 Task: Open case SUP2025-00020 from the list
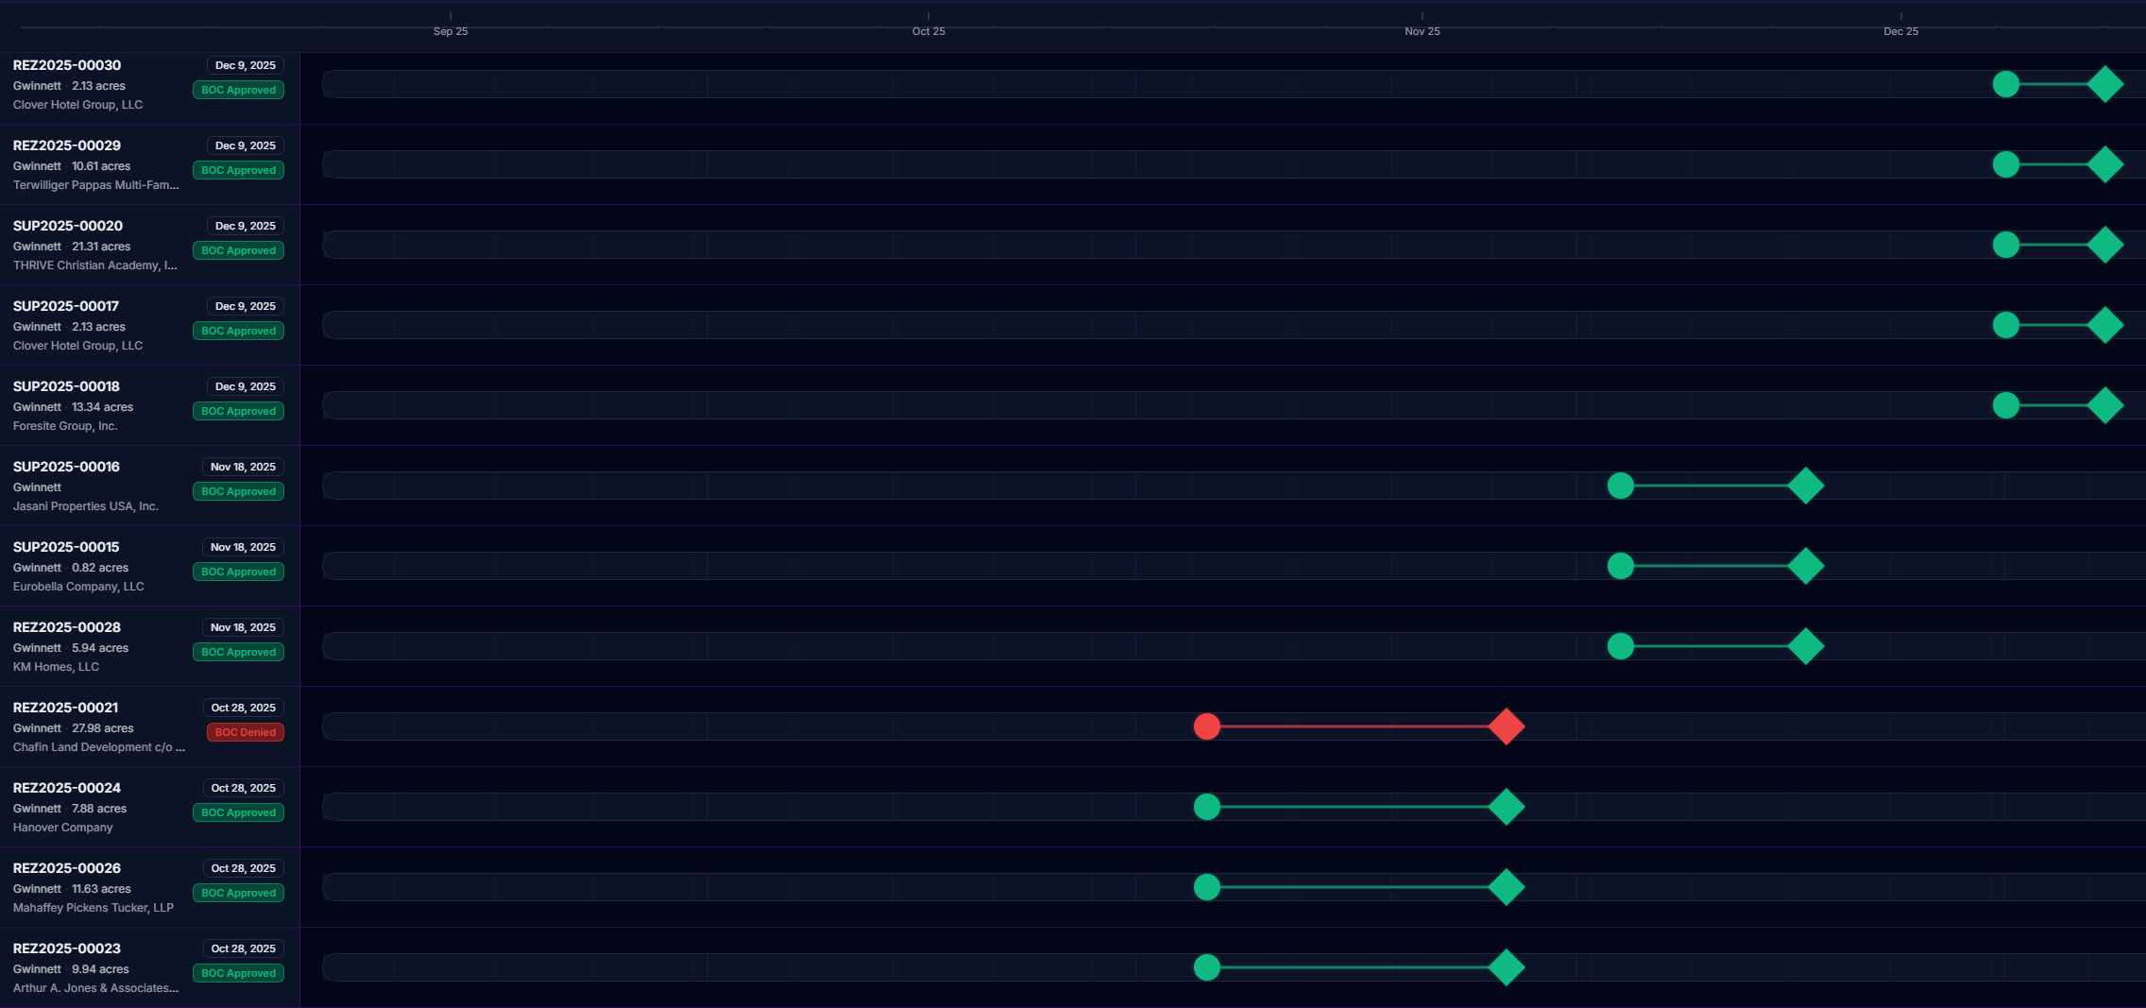pos(68,226)
